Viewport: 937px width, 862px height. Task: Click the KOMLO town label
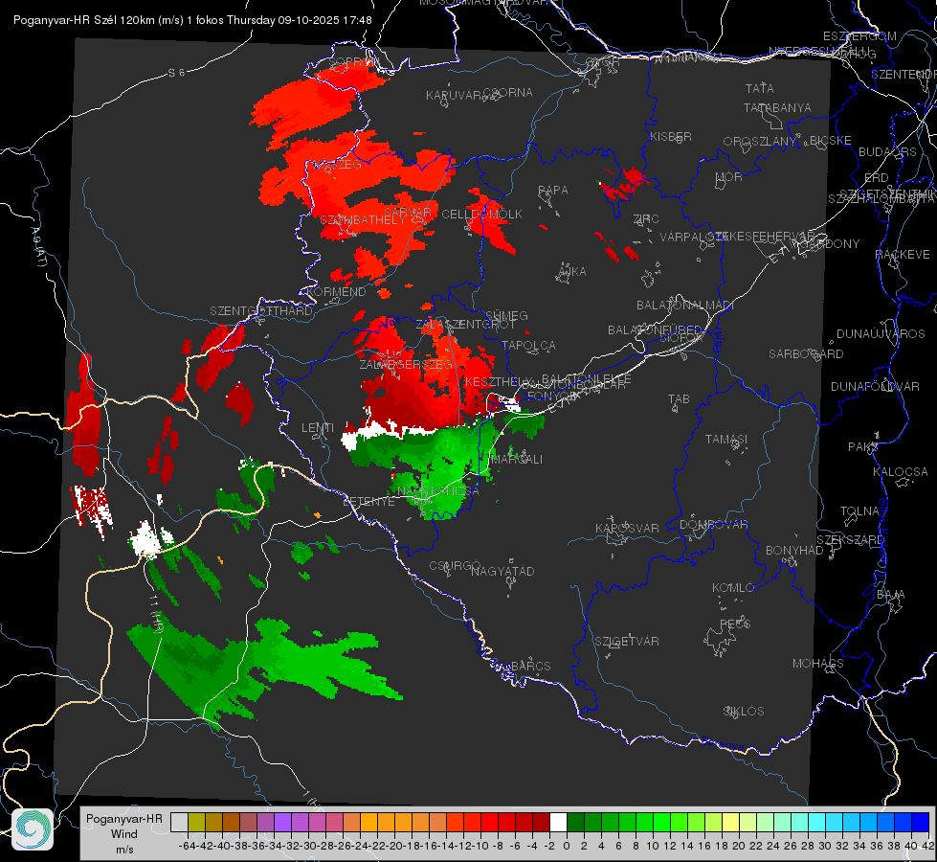(732, 588)
